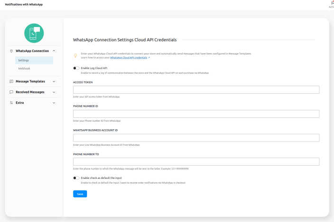The width and height of the screenshot is (334, 222).
Task: Collapse the WhatsApp Connection section chevron
Action: 54,51
